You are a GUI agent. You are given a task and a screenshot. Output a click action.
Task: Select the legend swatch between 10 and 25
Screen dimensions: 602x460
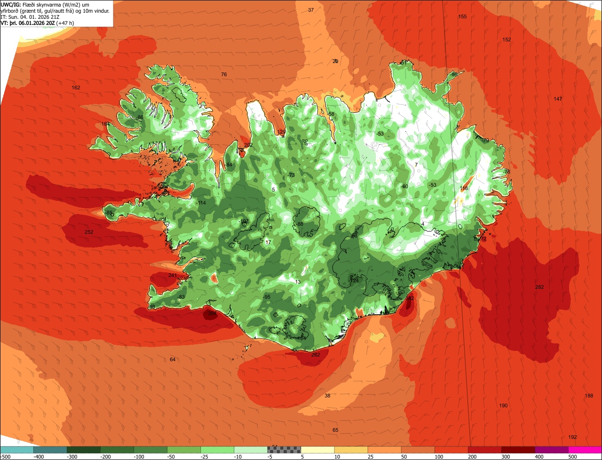pyautogui.click(x=351, y=450)
